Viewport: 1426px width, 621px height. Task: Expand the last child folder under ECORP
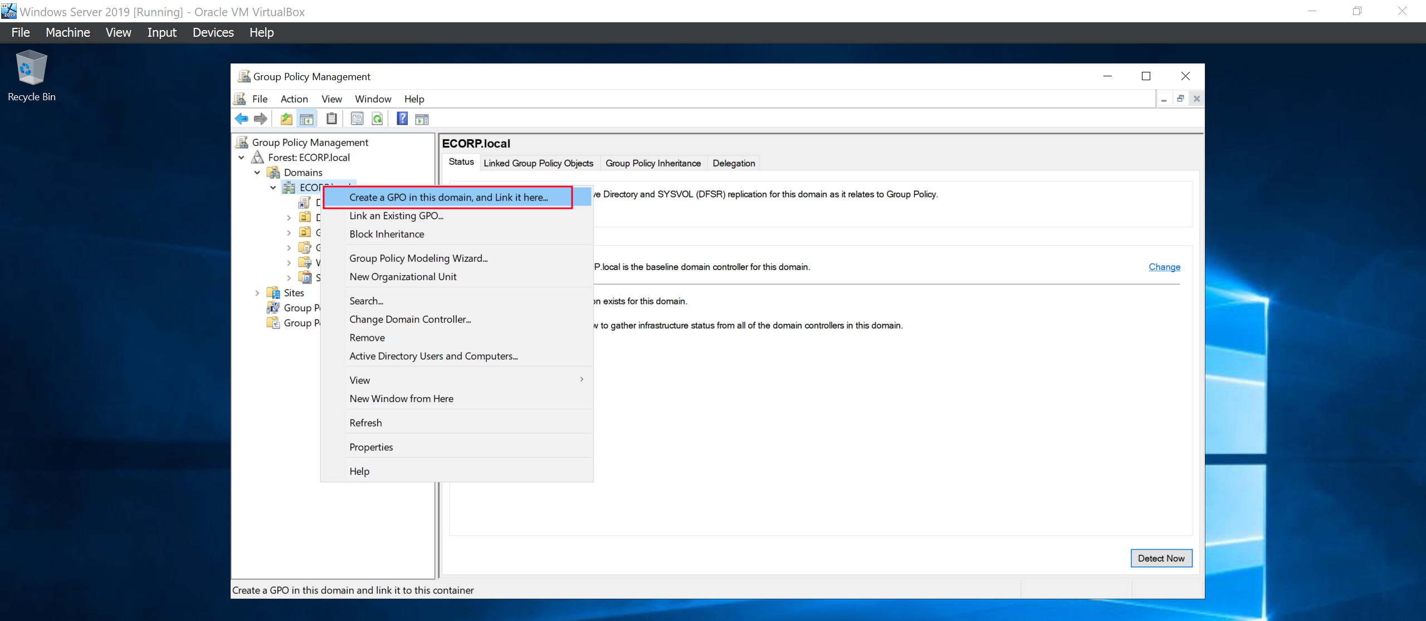click(x=289, y=278)
